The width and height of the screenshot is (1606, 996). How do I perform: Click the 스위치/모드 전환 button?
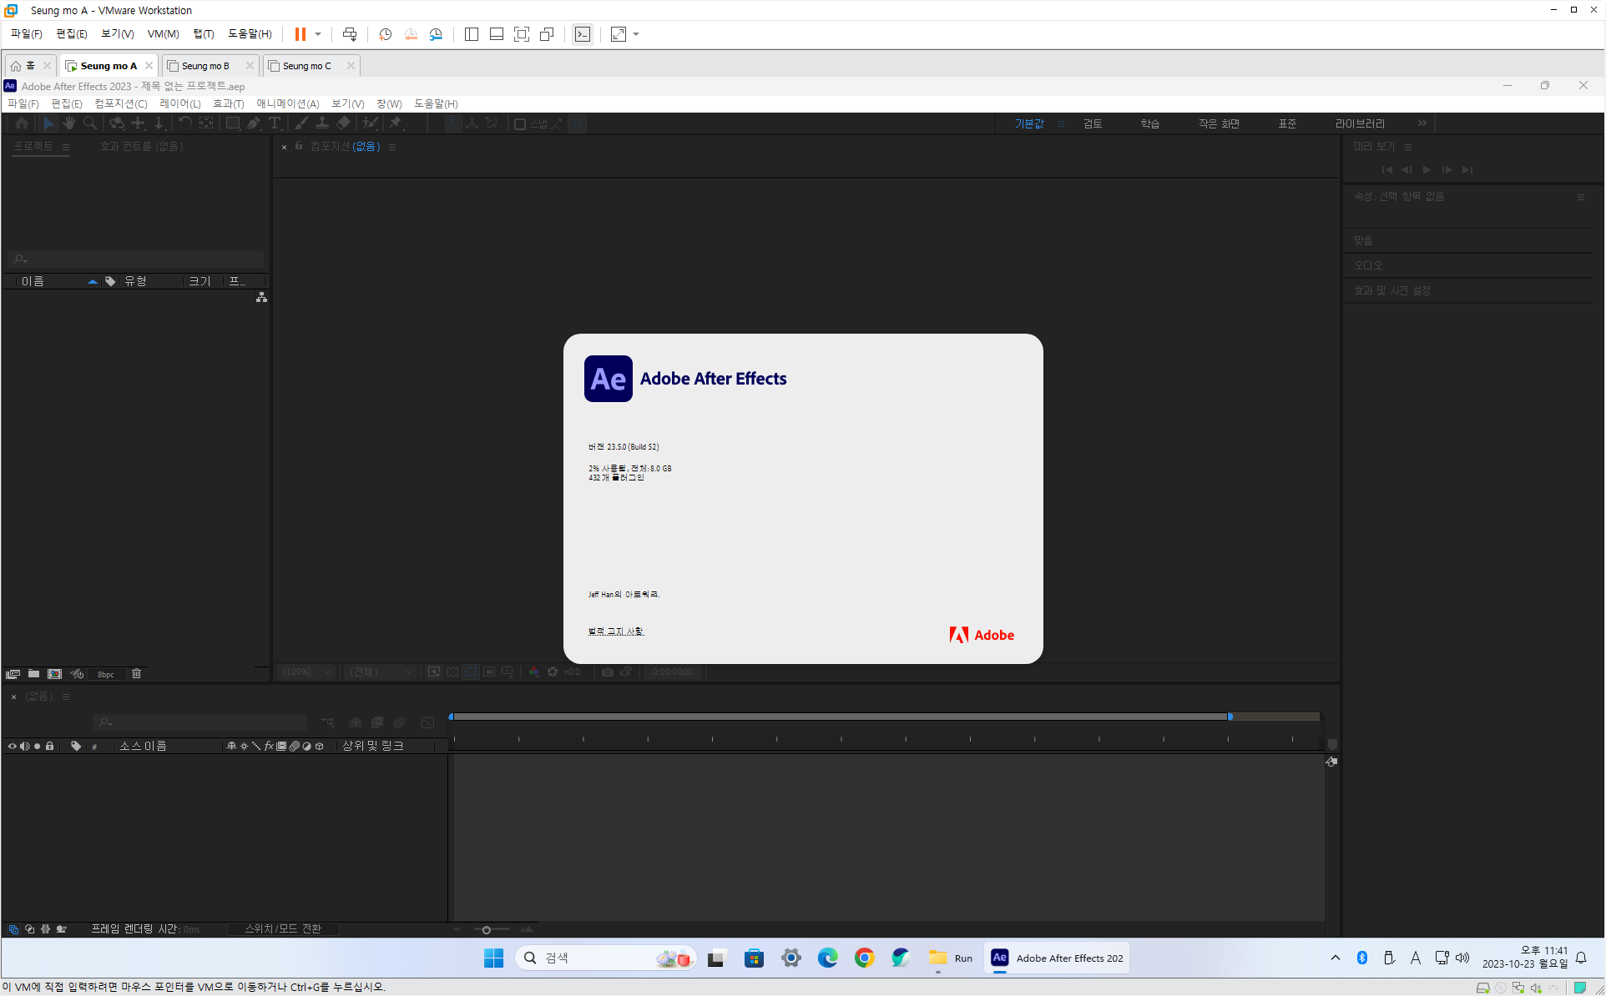[x=283, y=929]
